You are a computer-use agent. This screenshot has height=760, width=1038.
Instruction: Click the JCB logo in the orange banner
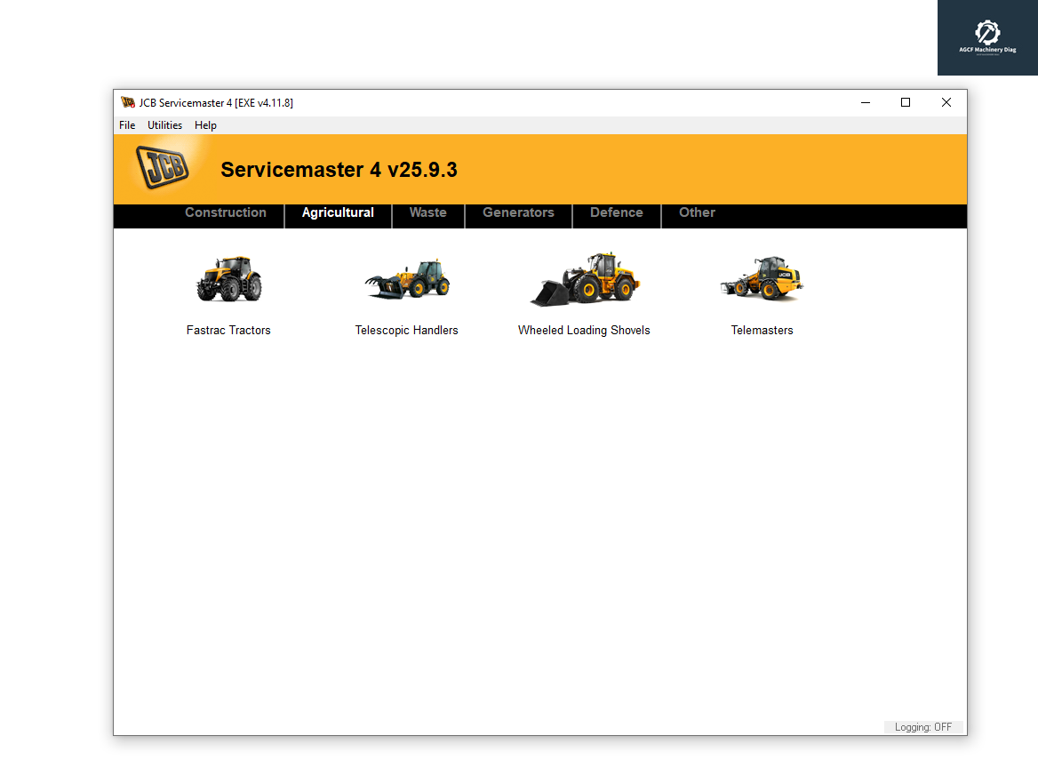click(162, 166)
